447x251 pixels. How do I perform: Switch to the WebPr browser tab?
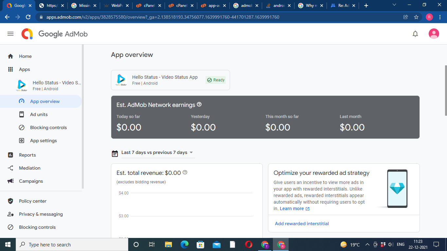pyautogui.click(x=116, y=6)
